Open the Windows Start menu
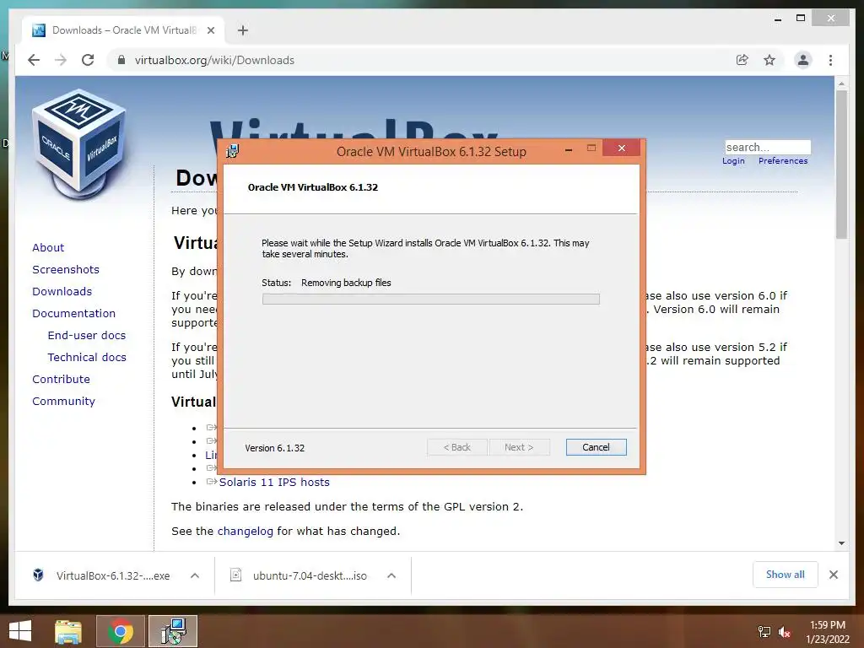 pyautogui.click(x=20, y=631)
